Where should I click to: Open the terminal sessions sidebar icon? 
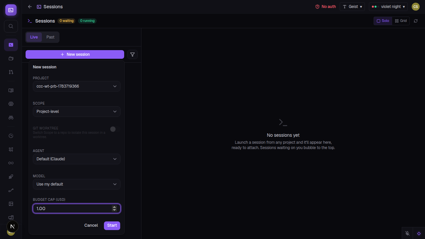pyautogui.click(x=11, y=45)
